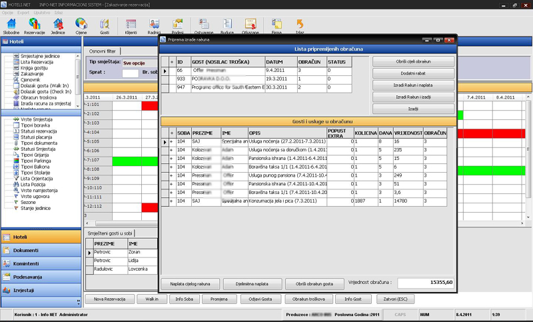
Task: Open Radnici toolbar icon
Action: tap(154, 26)
